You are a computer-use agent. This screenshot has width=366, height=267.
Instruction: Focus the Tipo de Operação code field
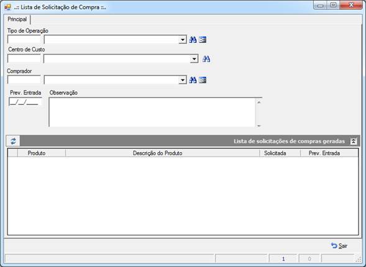coord(24,39)
